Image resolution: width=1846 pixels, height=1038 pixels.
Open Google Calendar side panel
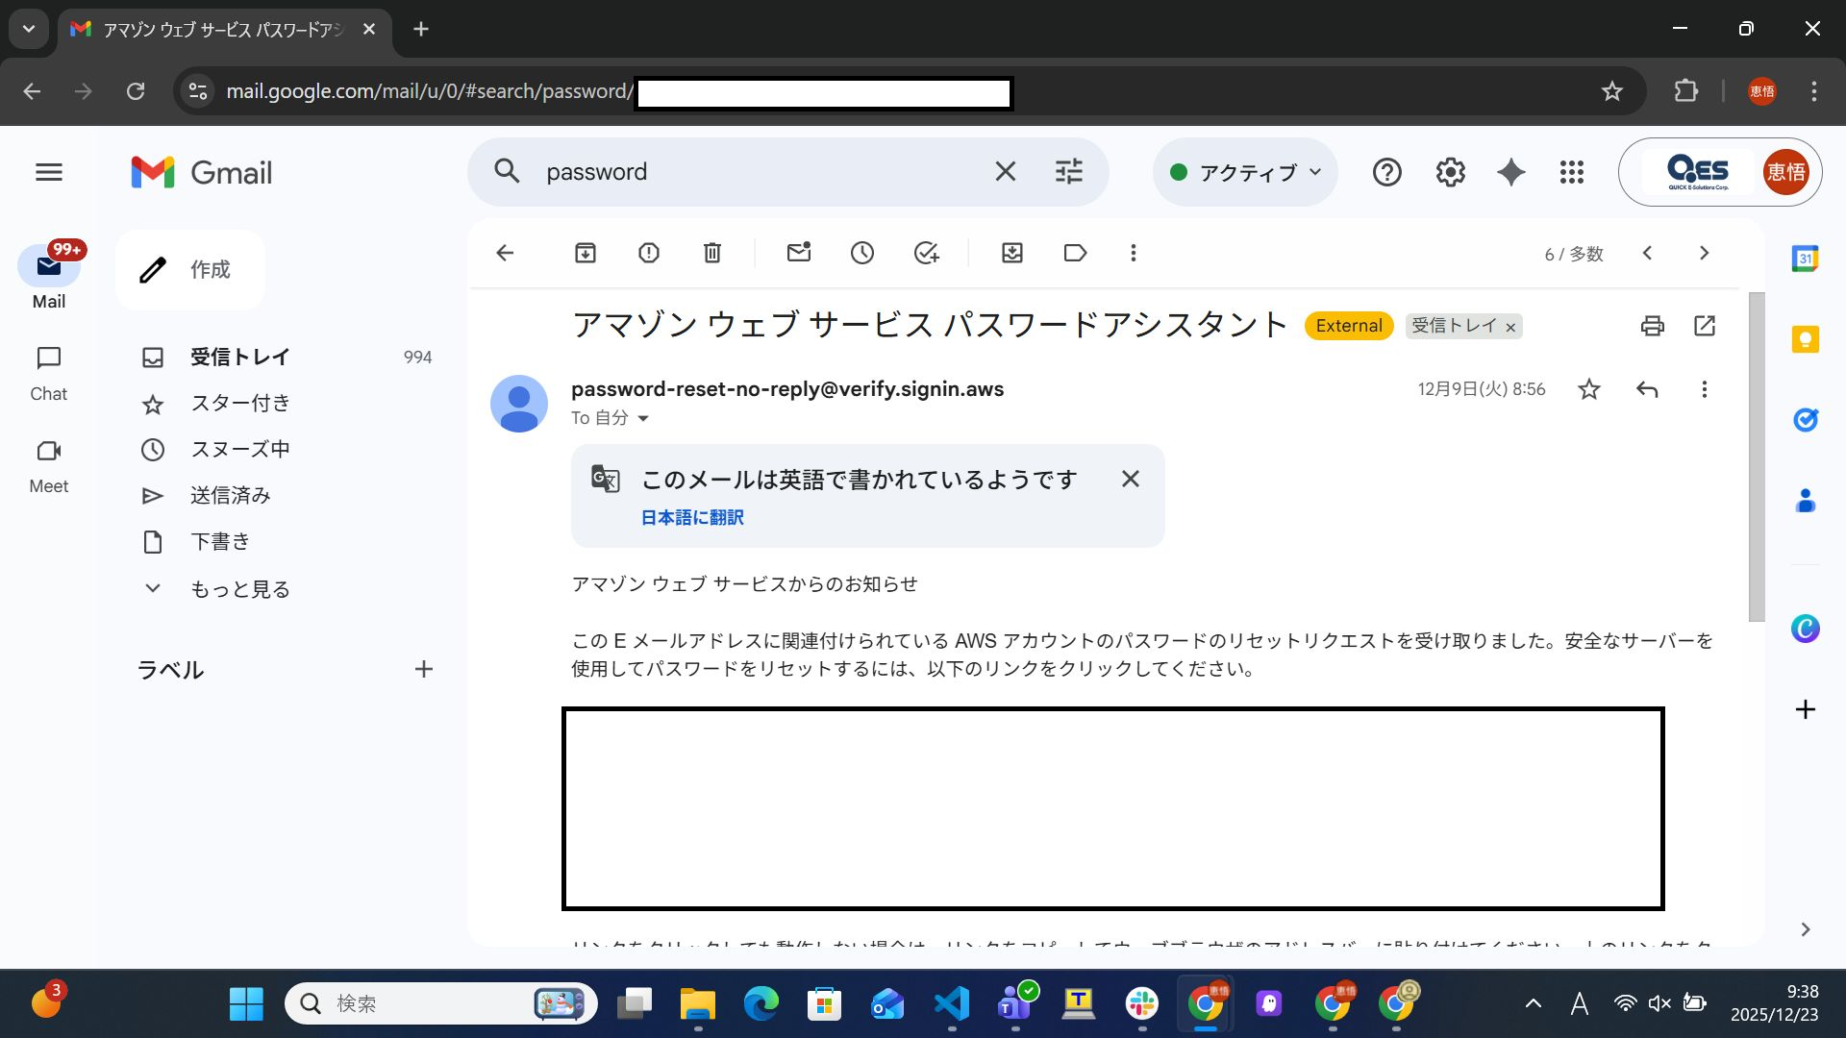[x=1806, y=259]
